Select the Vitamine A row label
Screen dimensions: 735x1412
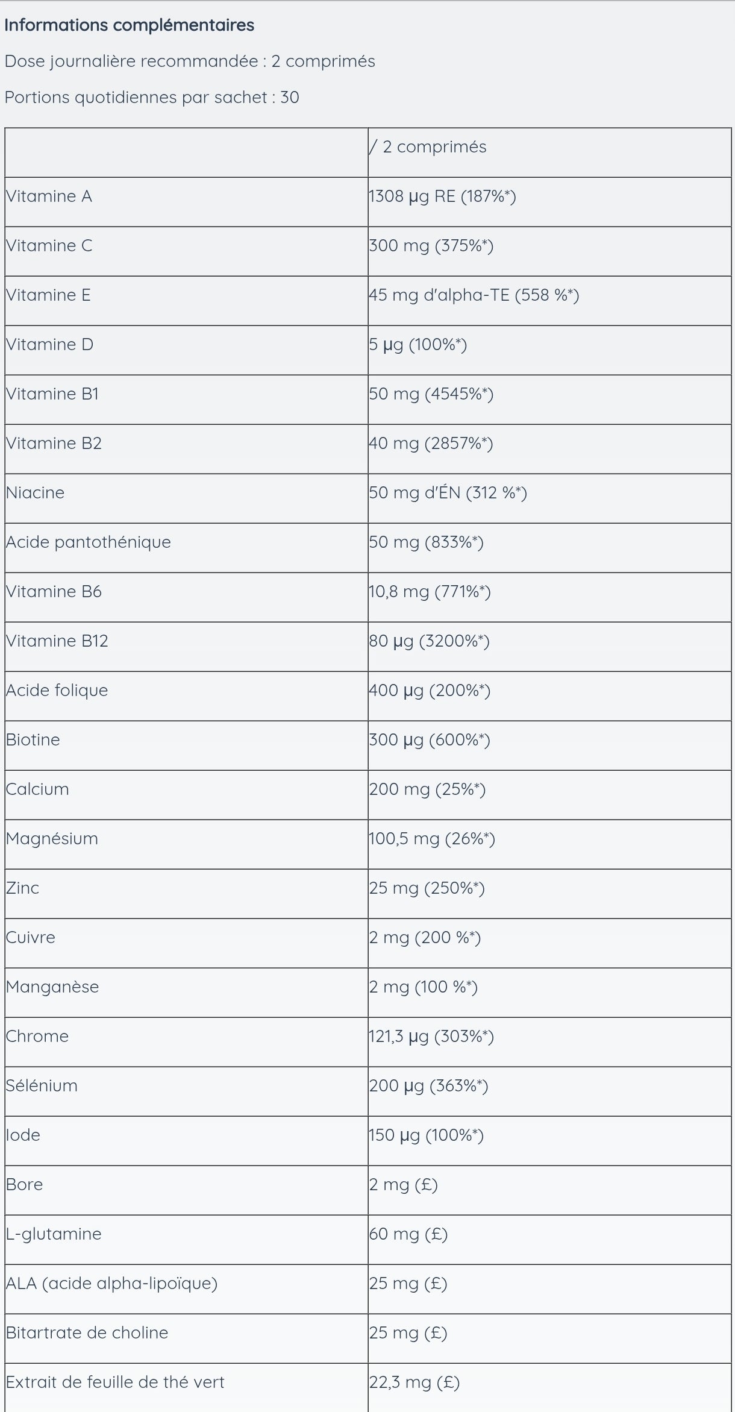(x=49, y=196)
